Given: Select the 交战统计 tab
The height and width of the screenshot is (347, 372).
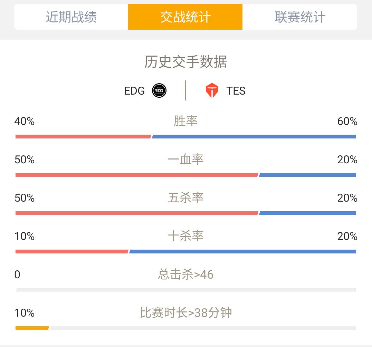Looking at the screenshot, I should [185, 17].
